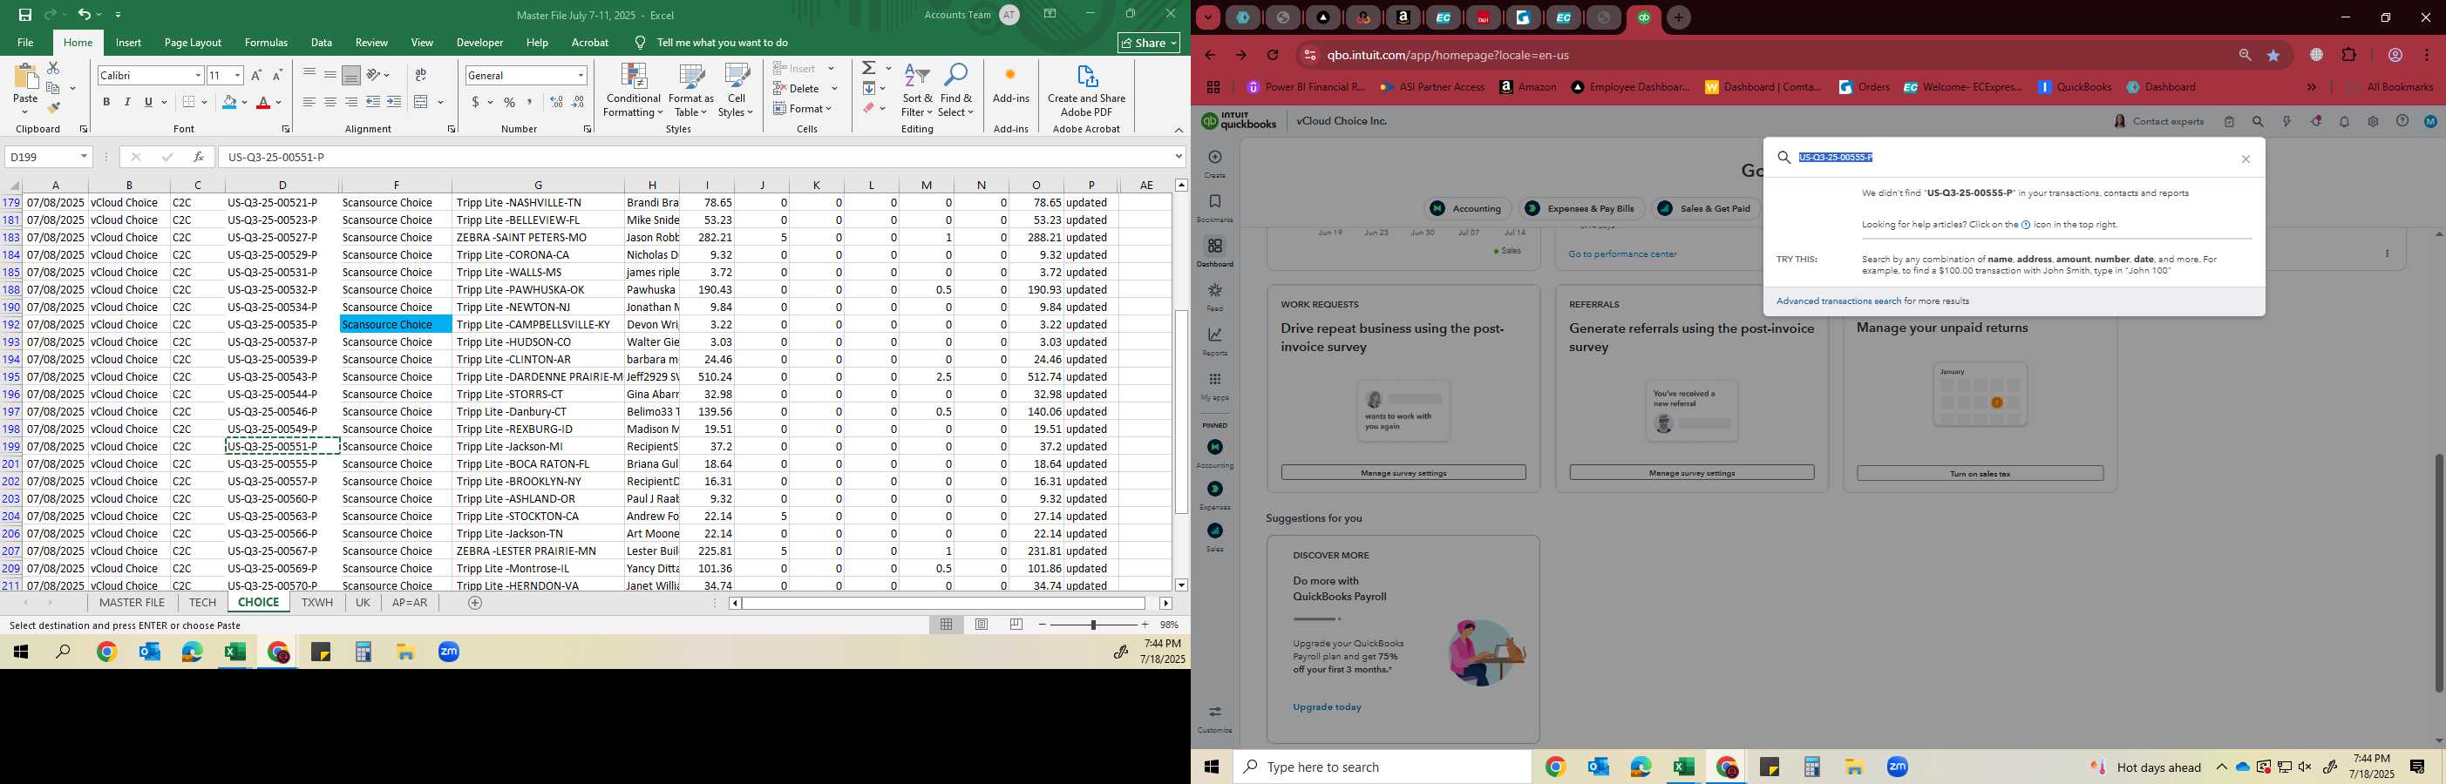The width and height of the screenshot is (2446, 784).
Task: Switch to Page Layout view in the status bar
Action: 981,625
